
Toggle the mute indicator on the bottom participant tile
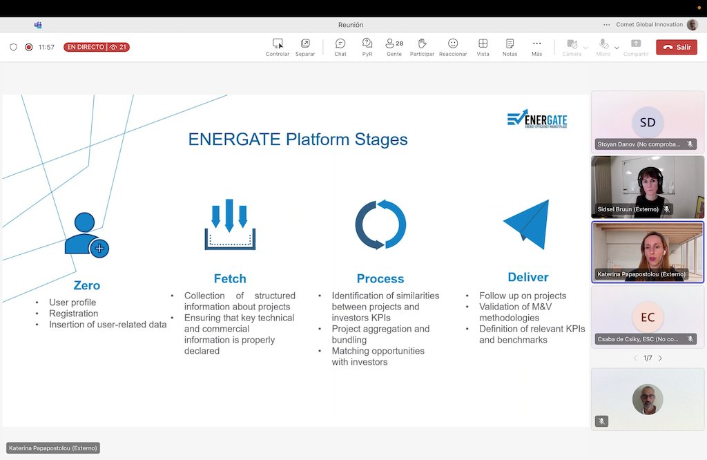click(x=601, y=421)
